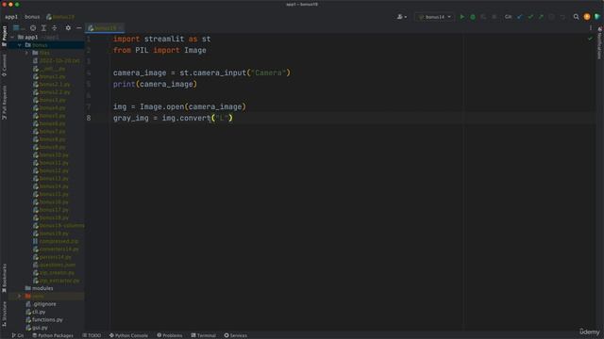The width and height of the screenshot is (604, 339).
Task: Start debugging with the green bug icon
Action: click(x=473, y=17)
